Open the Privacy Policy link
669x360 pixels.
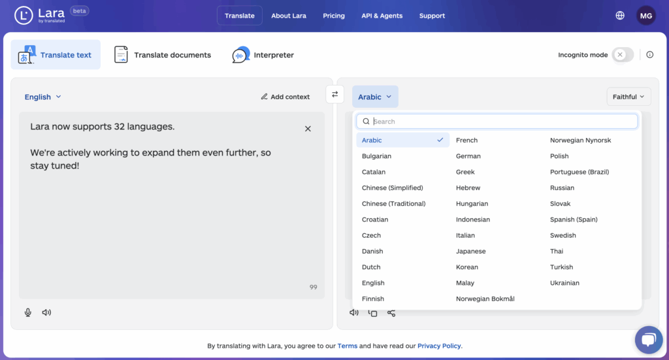coord(438,346)
